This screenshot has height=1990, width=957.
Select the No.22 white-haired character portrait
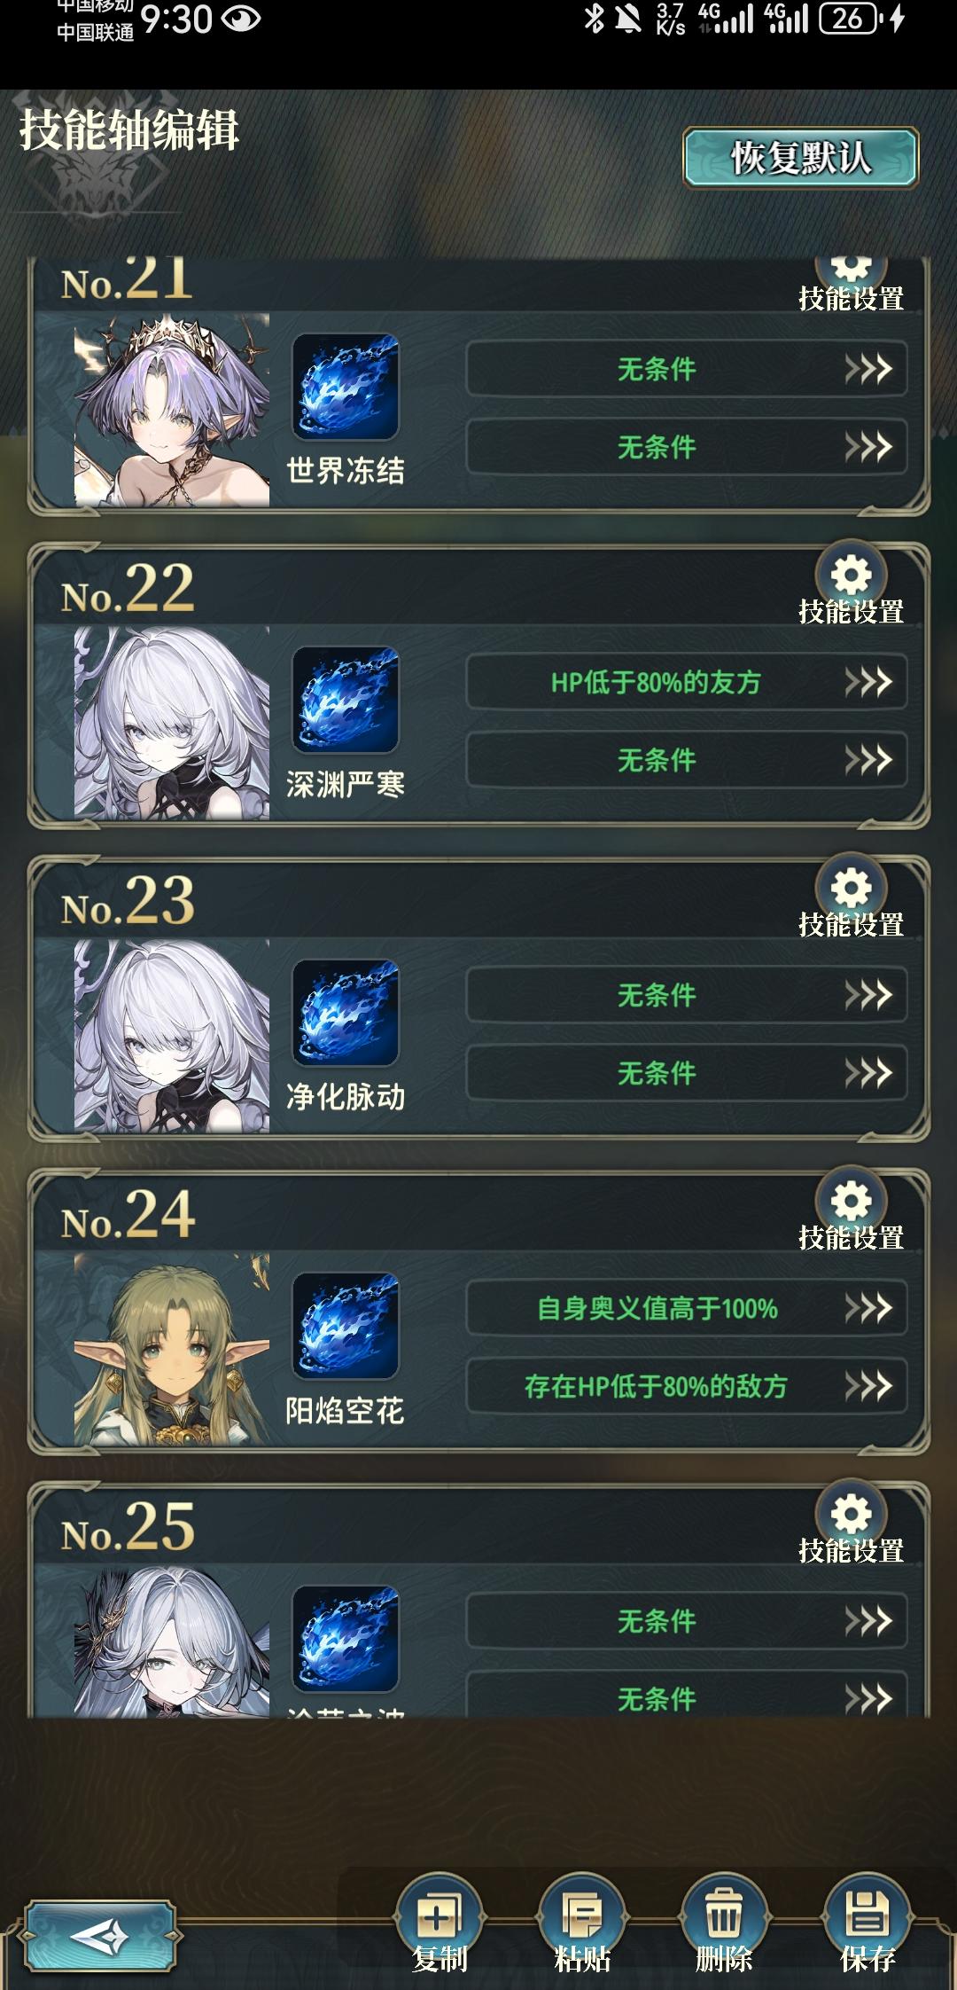pyautogui.click(x=172, y=724)
